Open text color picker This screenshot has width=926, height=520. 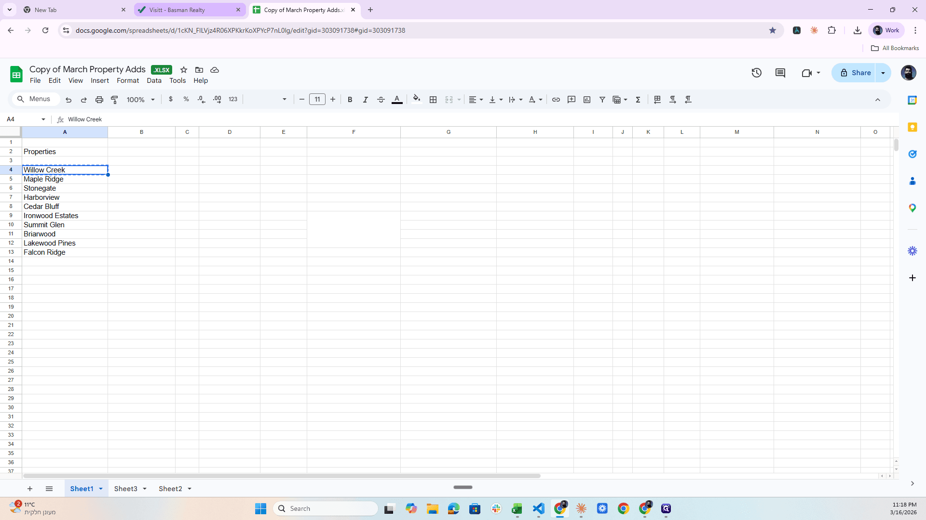tap(397, 100)
